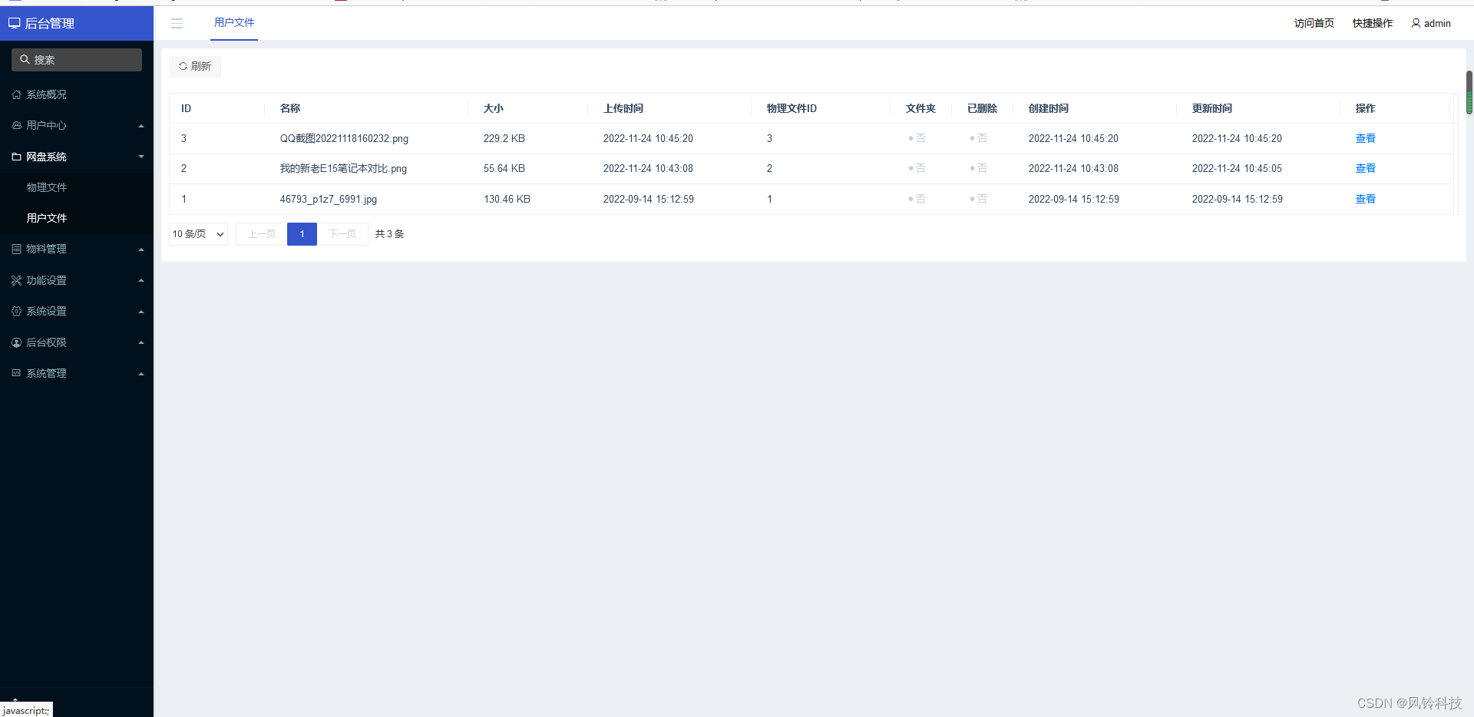Image resolution: width=1474 pixels, height=717 pixels.
Task: Click the tools icon for 功能设置
Action: [x=16, y=280]
